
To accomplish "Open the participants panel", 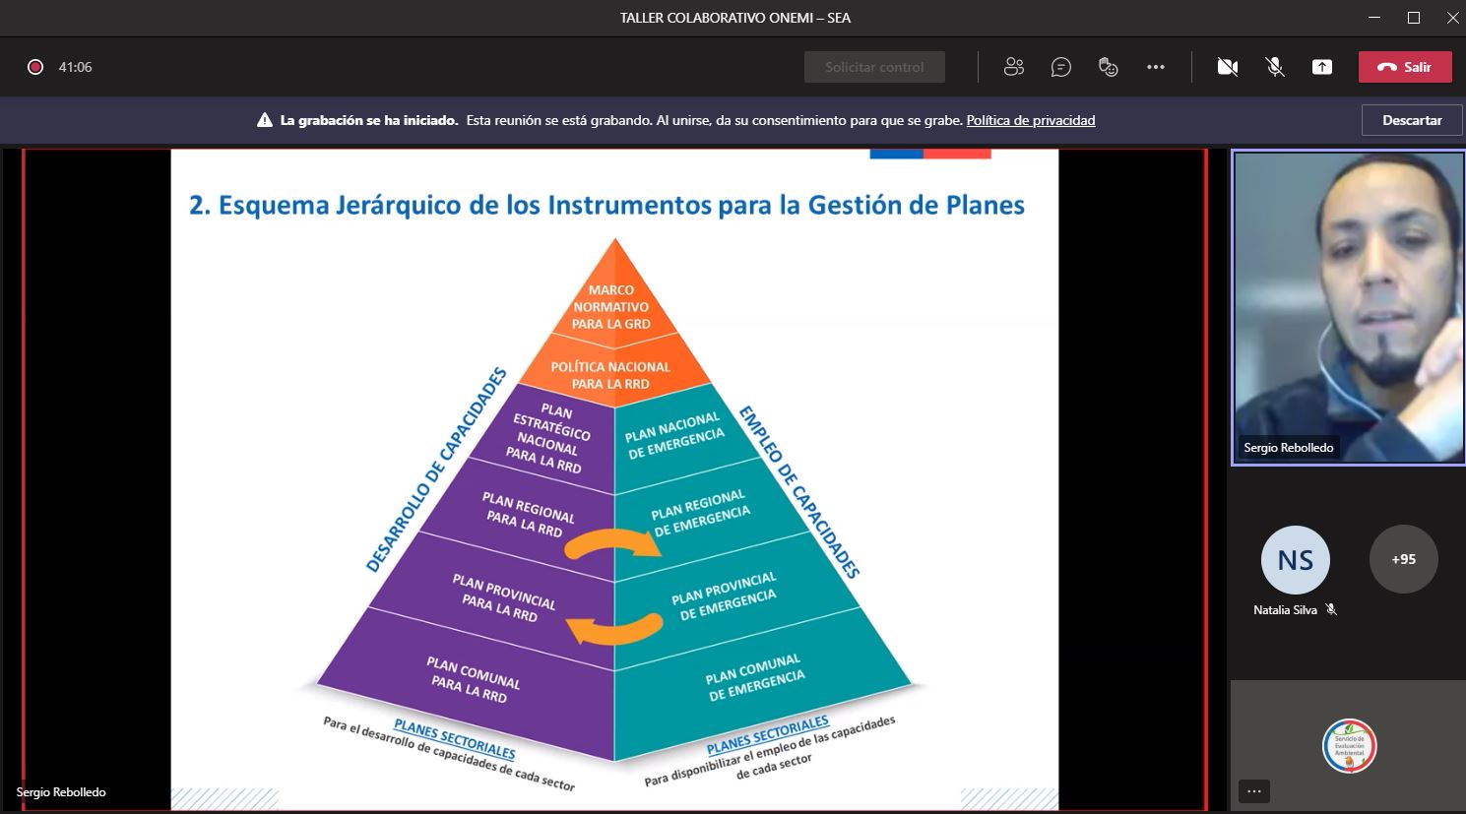I will (x=1013, y=67).
